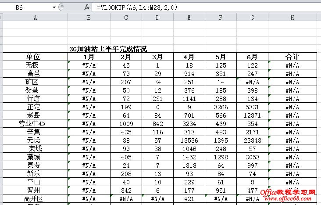Screen dimensions: 321x205
Task: Click the cell with value 5331
Action: pyautogui.click(x=252, y=107)
